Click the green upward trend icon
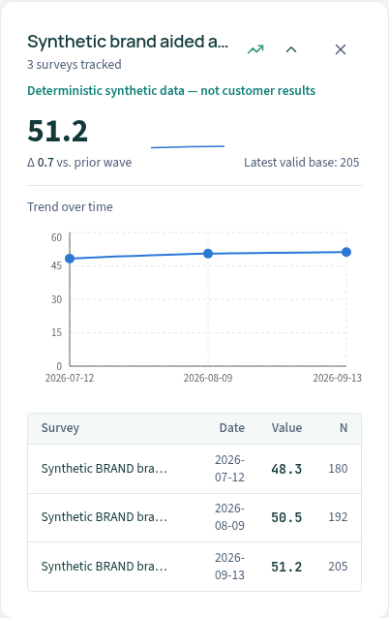 [255, 49]
